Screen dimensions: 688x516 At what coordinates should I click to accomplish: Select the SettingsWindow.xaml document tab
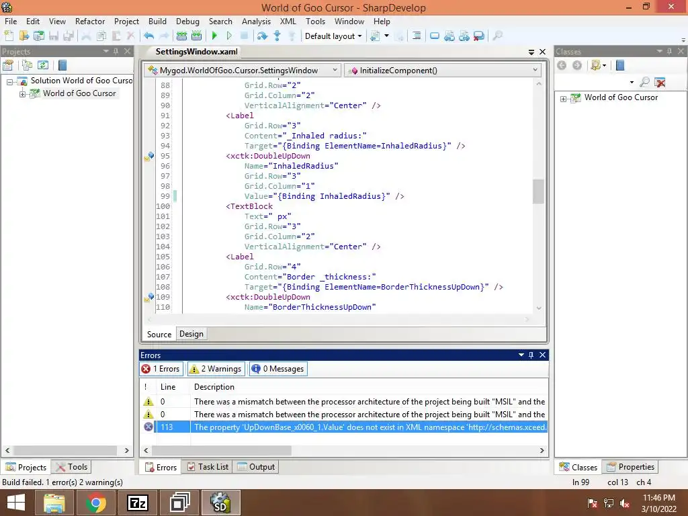click(x=197, y=52)
